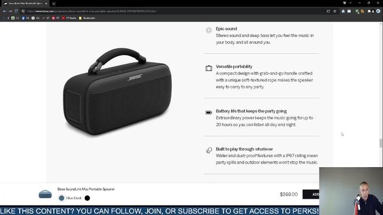The width and height of the screenshot is (383, 215).
Task: Open a new browser tab
Action: [54, 4]
